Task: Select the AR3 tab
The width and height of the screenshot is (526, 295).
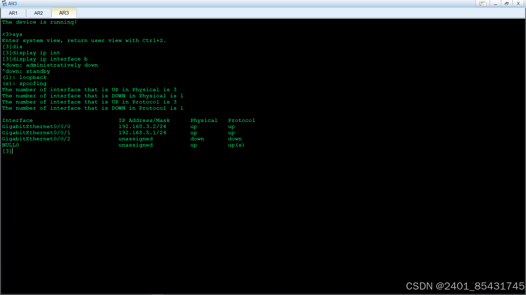Action: [x=64, y=13]
